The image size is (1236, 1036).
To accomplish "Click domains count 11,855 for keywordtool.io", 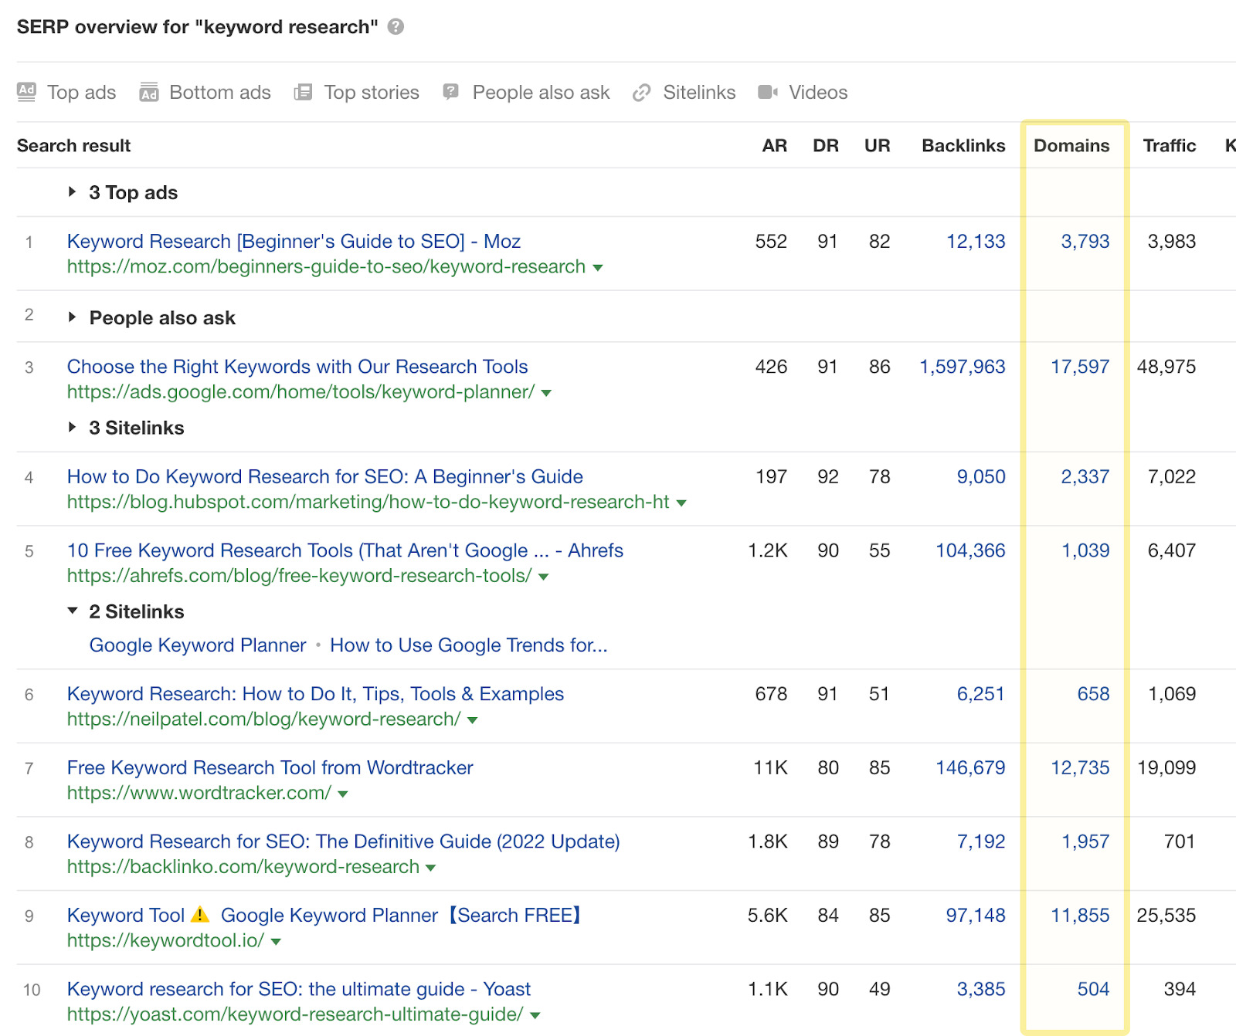I will [1080, 915].
